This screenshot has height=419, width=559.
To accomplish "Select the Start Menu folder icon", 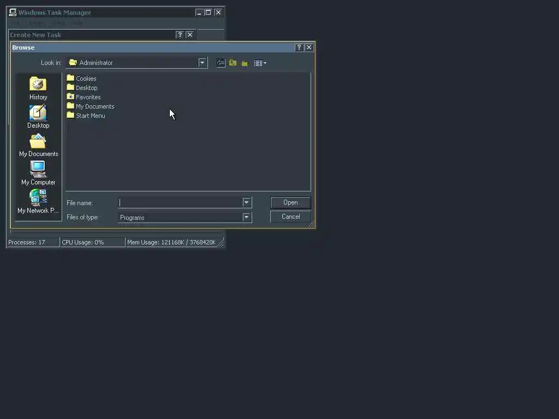I will 70,115.
